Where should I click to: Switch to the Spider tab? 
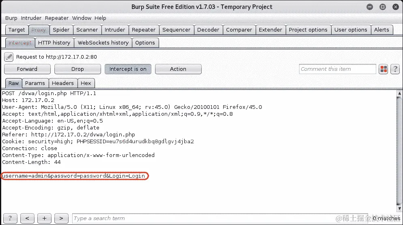(x=61, y=30)
